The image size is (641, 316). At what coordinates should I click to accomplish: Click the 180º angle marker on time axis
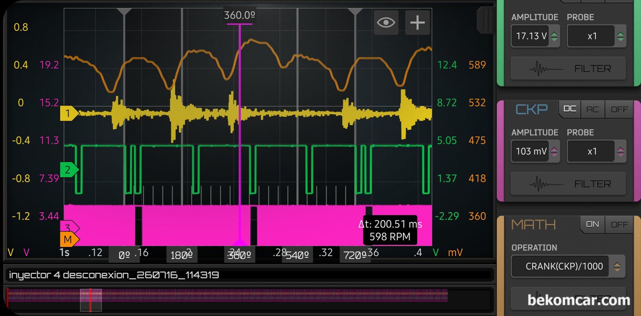(182, 255)
